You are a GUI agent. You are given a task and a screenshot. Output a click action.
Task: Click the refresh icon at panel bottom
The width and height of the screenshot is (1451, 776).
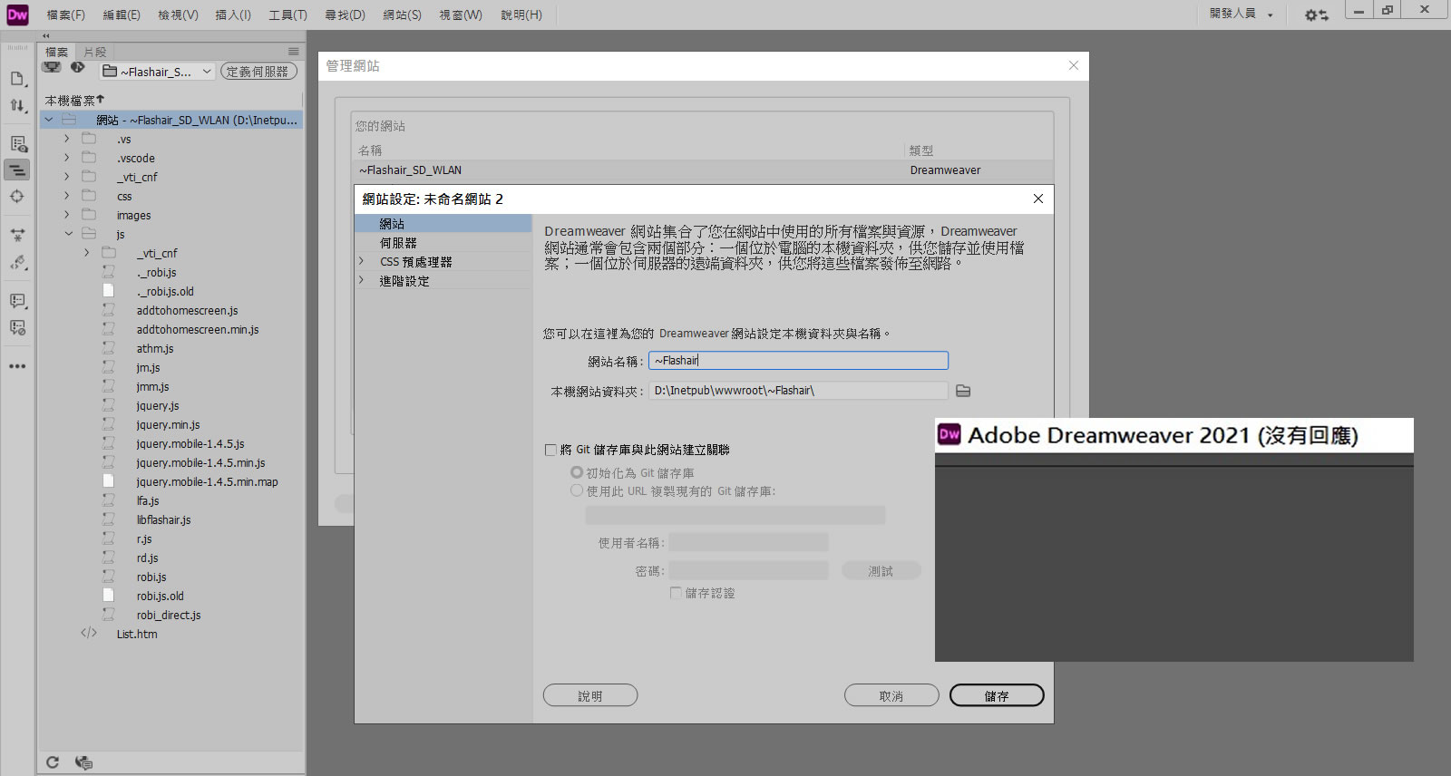(x=53, y=762)
